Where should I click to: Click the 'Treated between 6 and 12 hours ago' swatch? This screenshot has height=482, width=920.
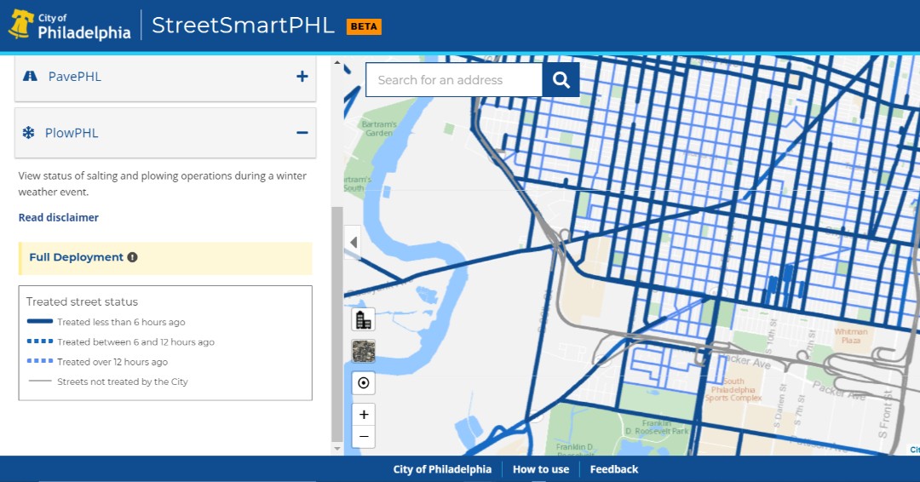click(x=40, y=341)
